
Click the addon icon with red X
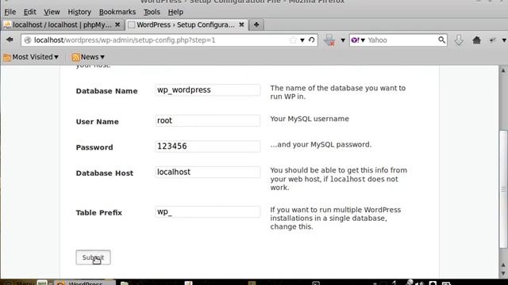(x=329, y=40)
